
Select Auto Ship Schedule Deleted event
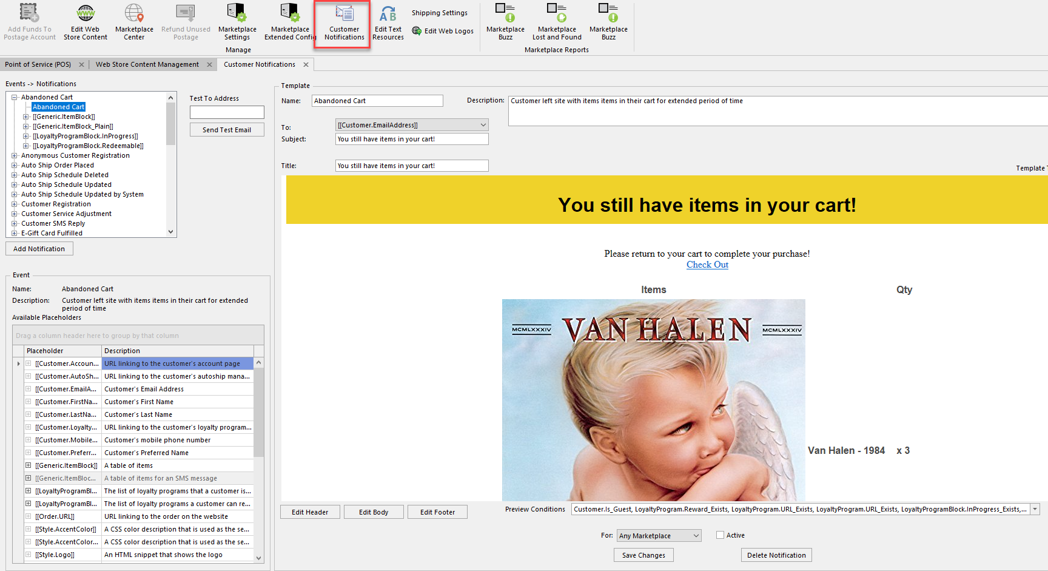(65, 175)
